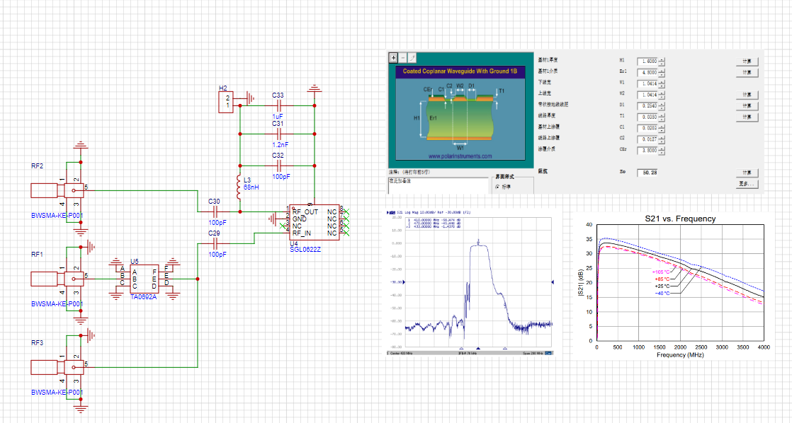Click the H1 substrate thickness value field
The image size is (792, 423).
(x=647, y=61)
